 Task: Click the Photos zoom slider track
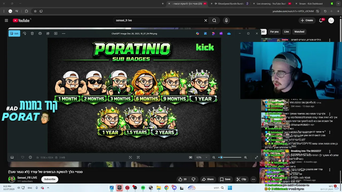pyautogui.click(x=230, y=157)
